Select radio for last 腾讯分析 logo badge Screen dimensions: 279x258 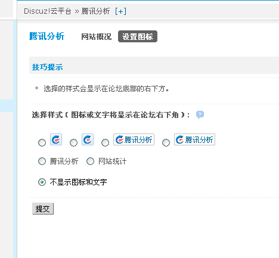166,142
